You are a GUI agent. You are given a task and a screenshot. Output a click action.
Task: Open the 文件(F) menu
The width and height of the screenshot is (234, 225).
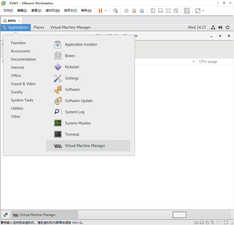coord(8,10)
